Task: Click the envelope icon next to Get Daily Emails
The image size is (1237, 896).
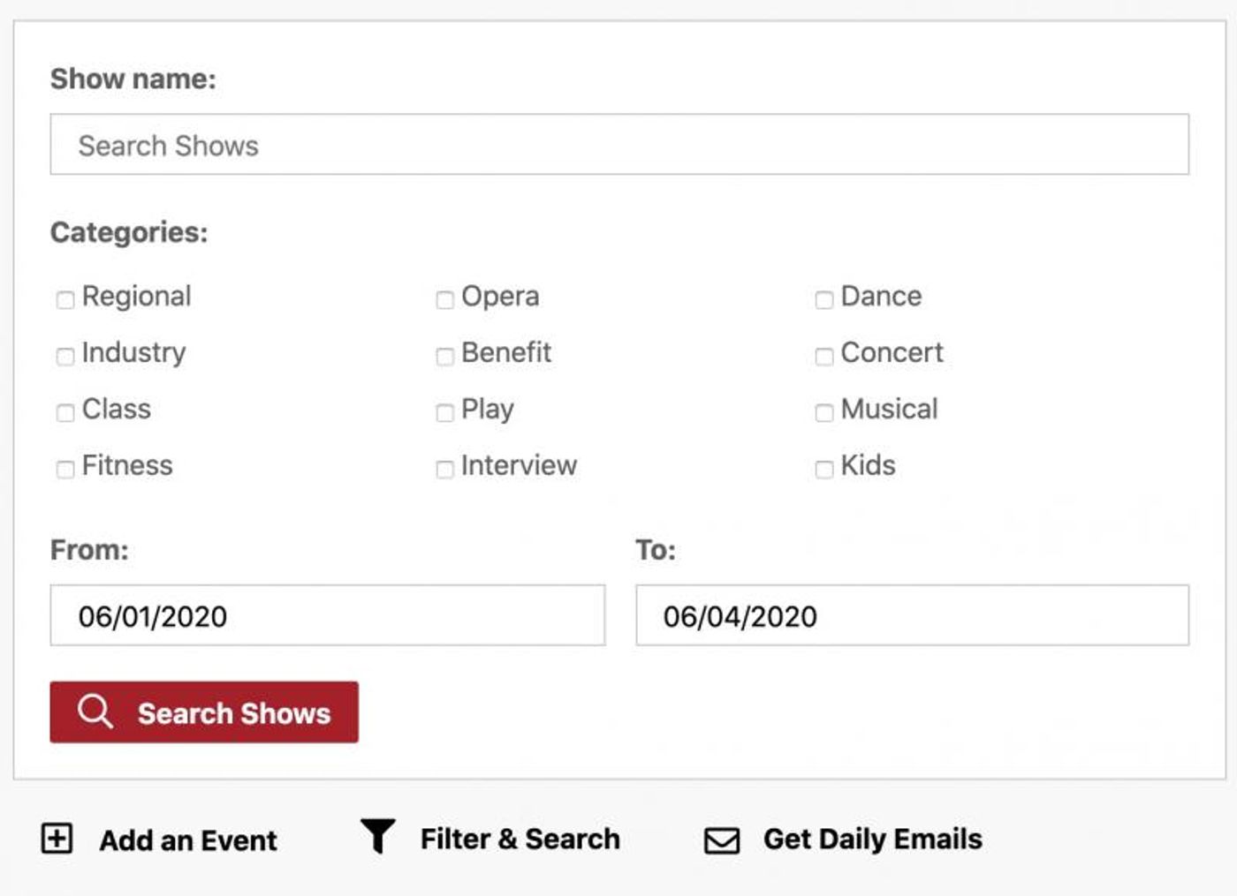Action: click(x=721, y=839)
